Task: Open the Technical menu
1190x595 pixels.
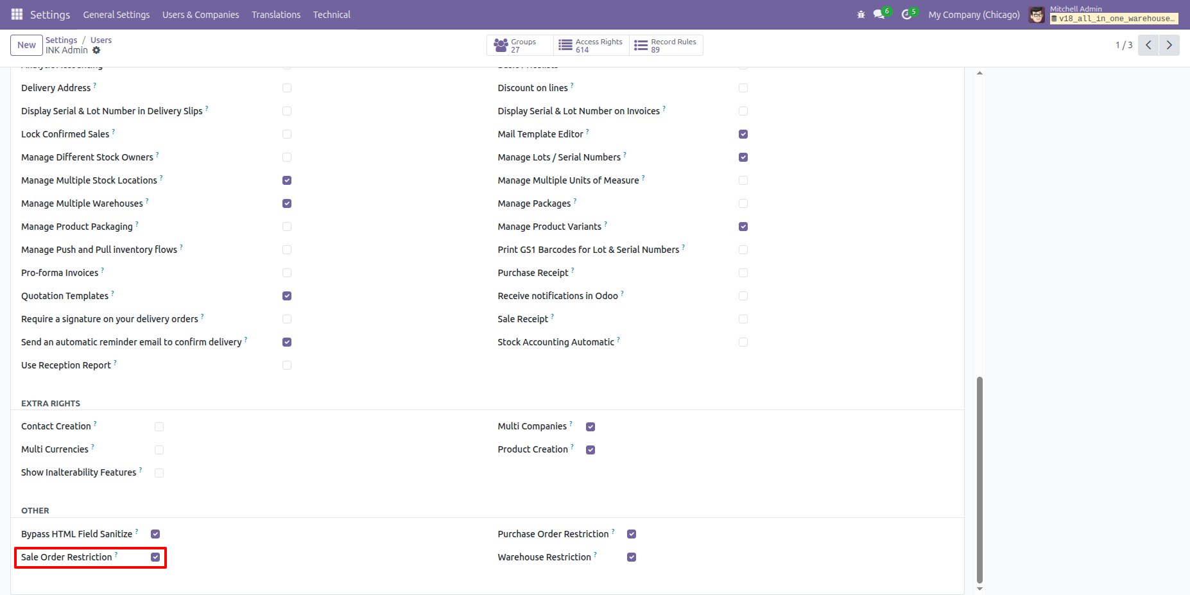Action: (332, 14)
